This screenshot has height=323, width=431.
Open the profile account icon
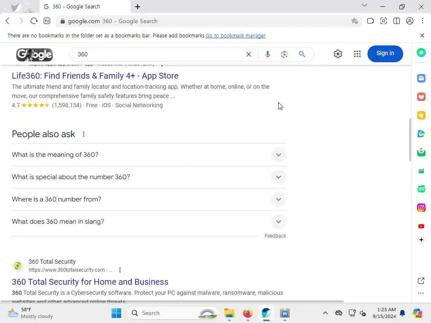click(x=410, y=21)
